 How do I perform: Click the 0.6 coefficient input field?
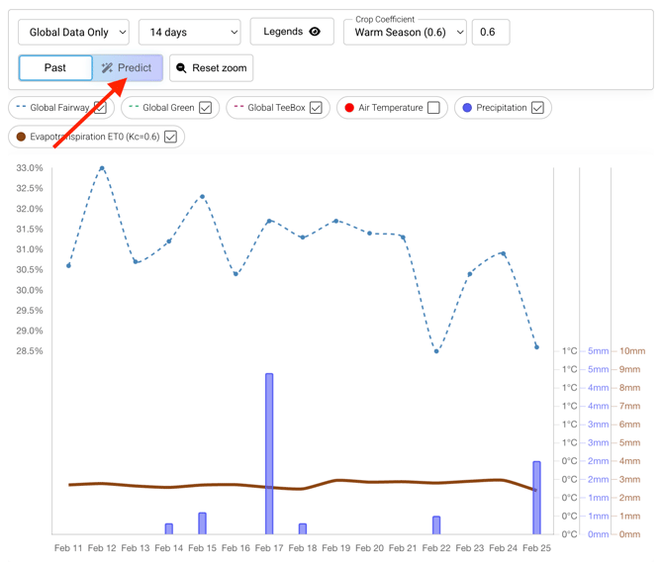[x=490, y=33]
